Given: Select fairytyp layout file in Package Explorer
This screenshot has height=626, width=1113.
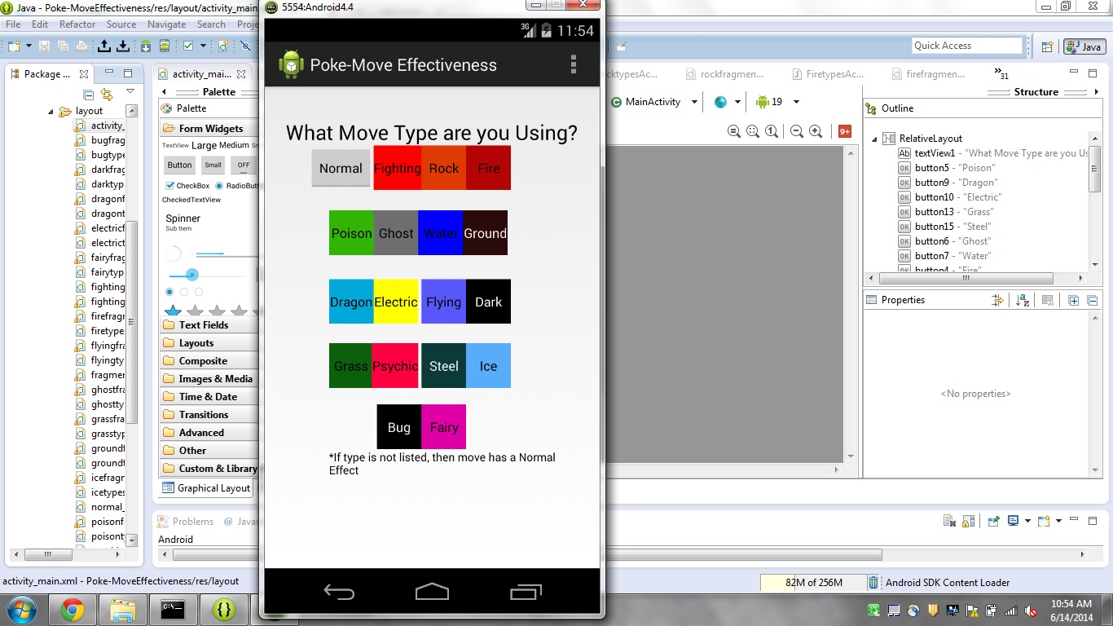Looking at the screenshot, I should [x=99, y=272].
